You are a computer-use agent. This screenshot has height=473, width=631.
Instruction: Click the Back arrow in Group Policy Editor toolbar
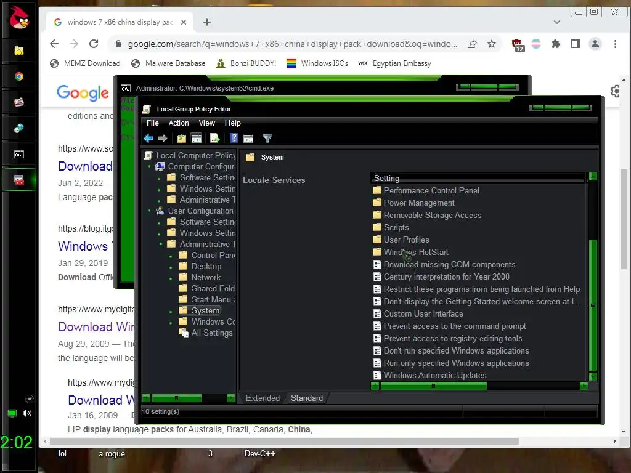coord(149,139)
